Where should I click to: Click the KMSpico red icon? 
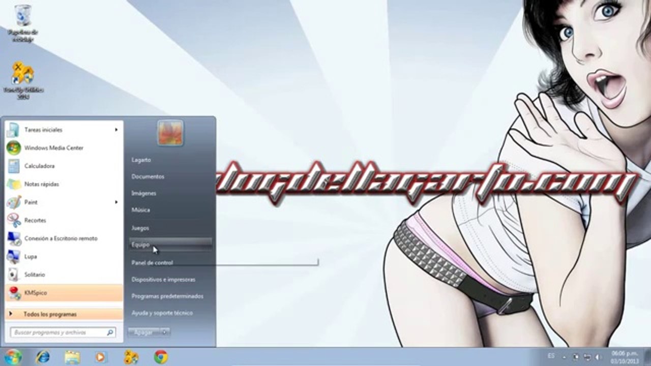pos(13,293)
